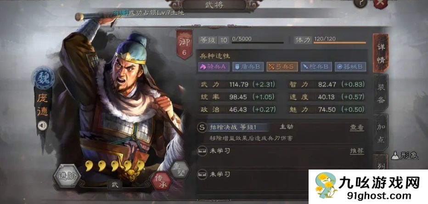Tap the red 传承 hexagon button

pos(162,181)
